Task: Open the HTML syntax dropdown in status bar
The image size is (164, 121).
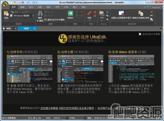Action: coord(85,118)
